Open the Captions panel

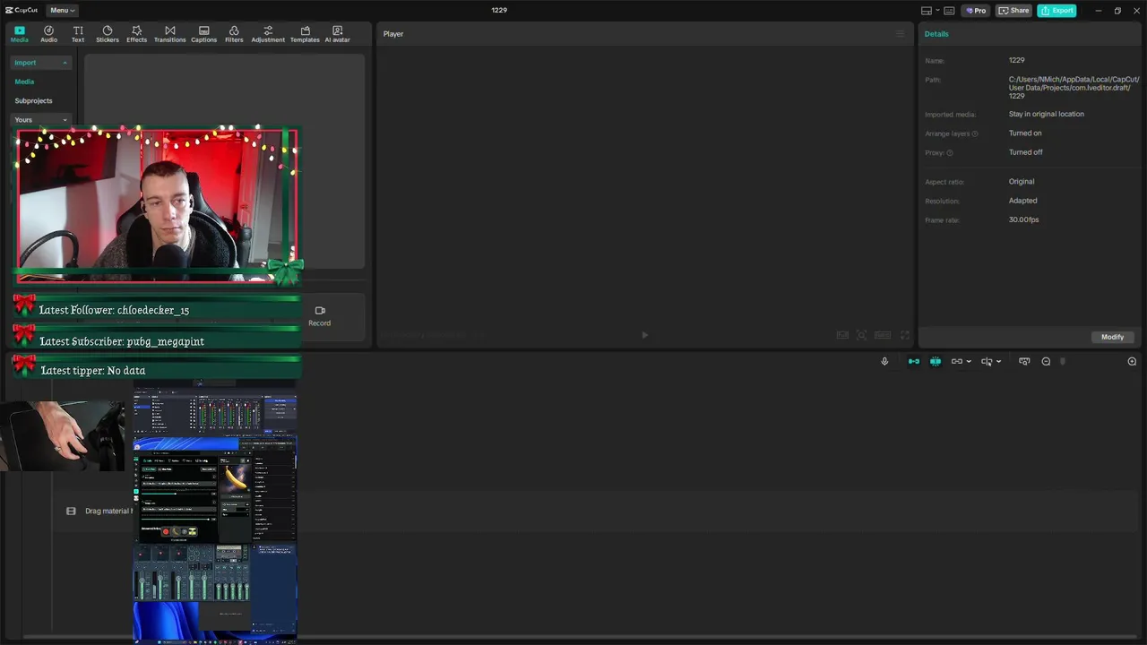203,34
